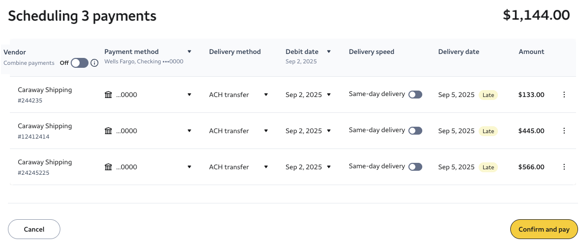Enable same-day delivery for bill #24245225

[415, 167]
